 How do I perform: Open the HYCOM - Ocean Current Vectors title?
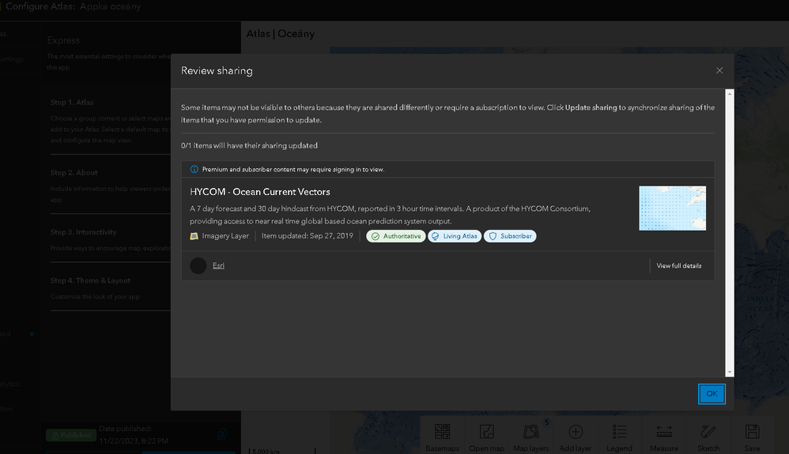[x=259, y=192]
